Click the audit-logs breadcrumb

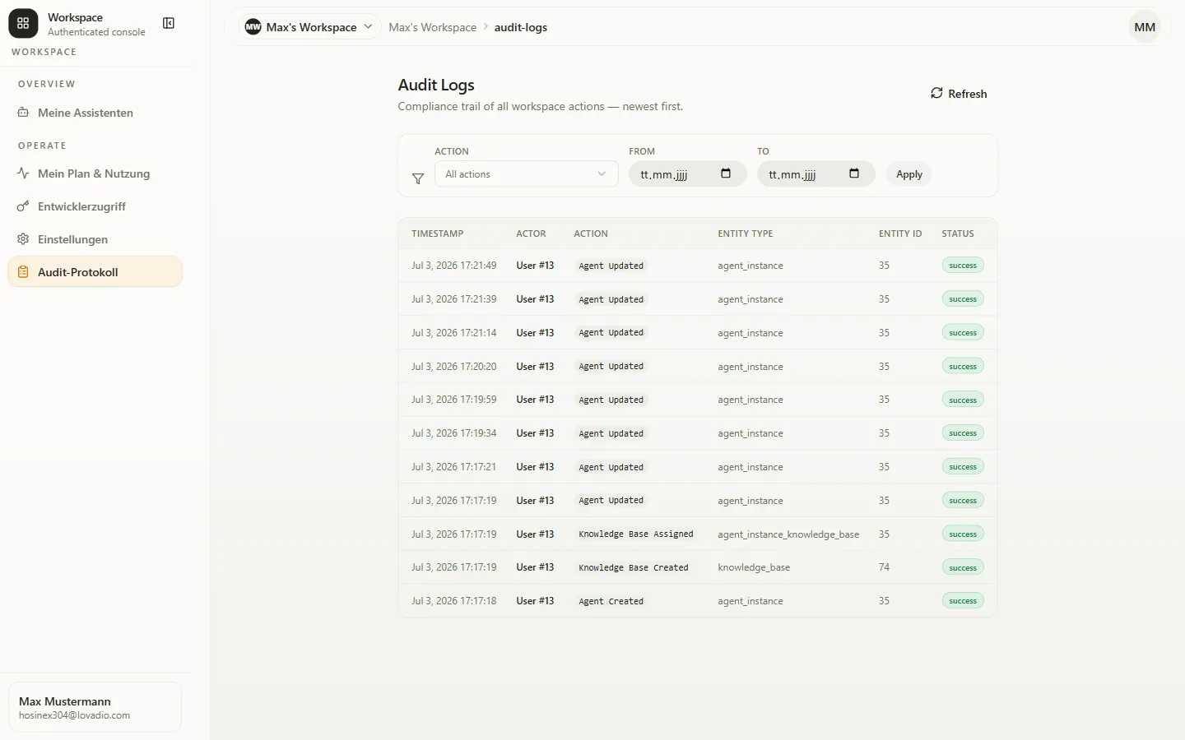(521, 27)
